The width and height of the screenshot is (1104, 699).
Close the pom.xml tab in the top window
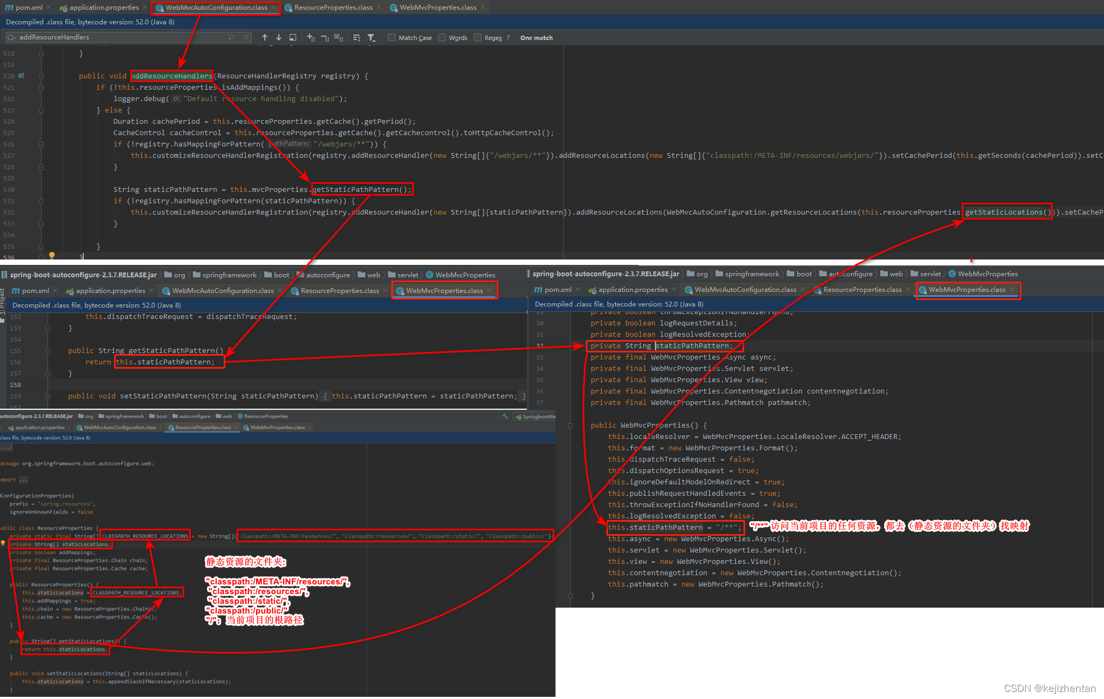click(x=49, y=7)
